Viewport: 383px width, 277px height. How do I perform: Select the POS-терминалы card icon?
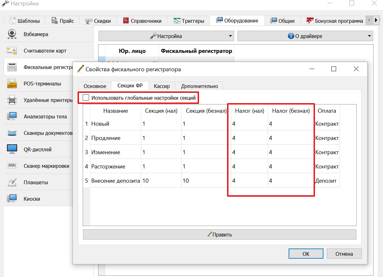12,84
